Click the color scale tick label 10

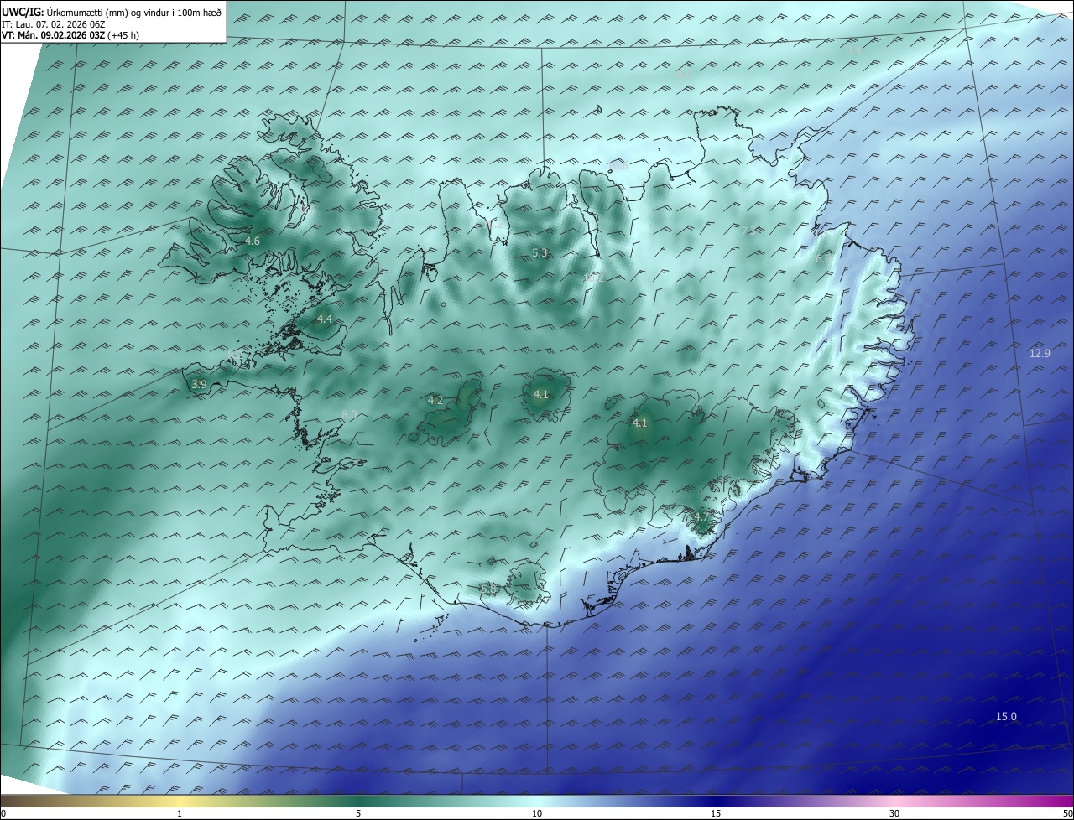537,813
